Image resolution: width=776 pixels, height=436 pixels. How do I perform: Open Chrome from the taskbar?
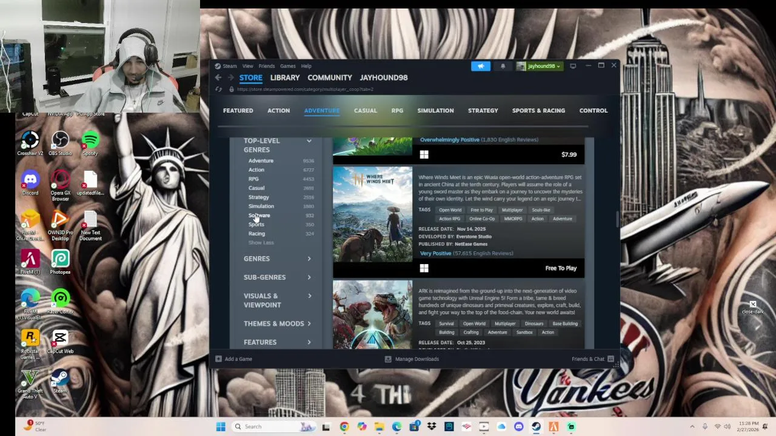pyautogui.click(x=344, y=426)
